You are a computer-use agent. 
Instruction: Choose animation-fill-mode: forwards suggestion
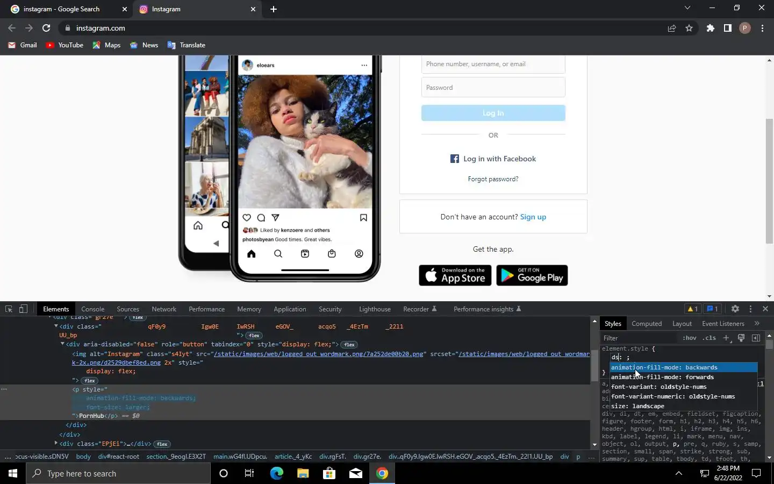click(x=684, y=377)
